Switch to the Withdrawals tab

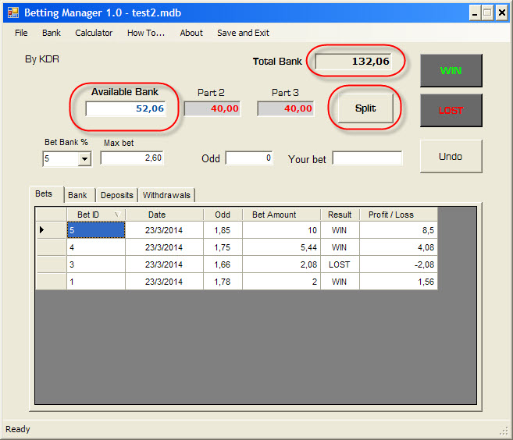click(x=166, y=195)
